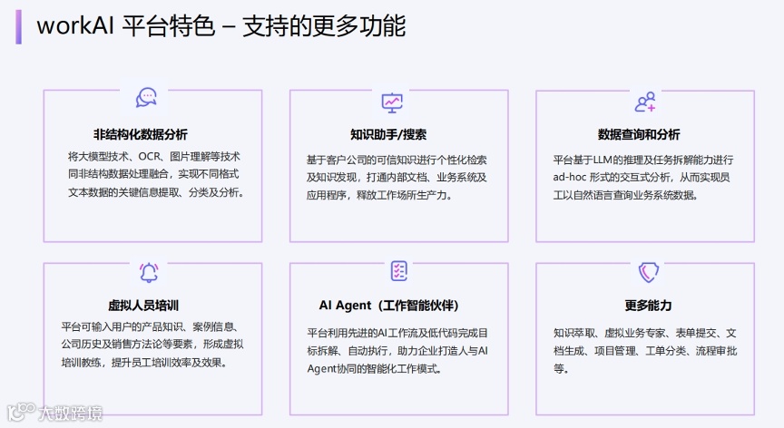Click the line starting 将大模型技术、OCR
Image resolution: width=784 pixels, height=428 pixels.
click(154, 156)
